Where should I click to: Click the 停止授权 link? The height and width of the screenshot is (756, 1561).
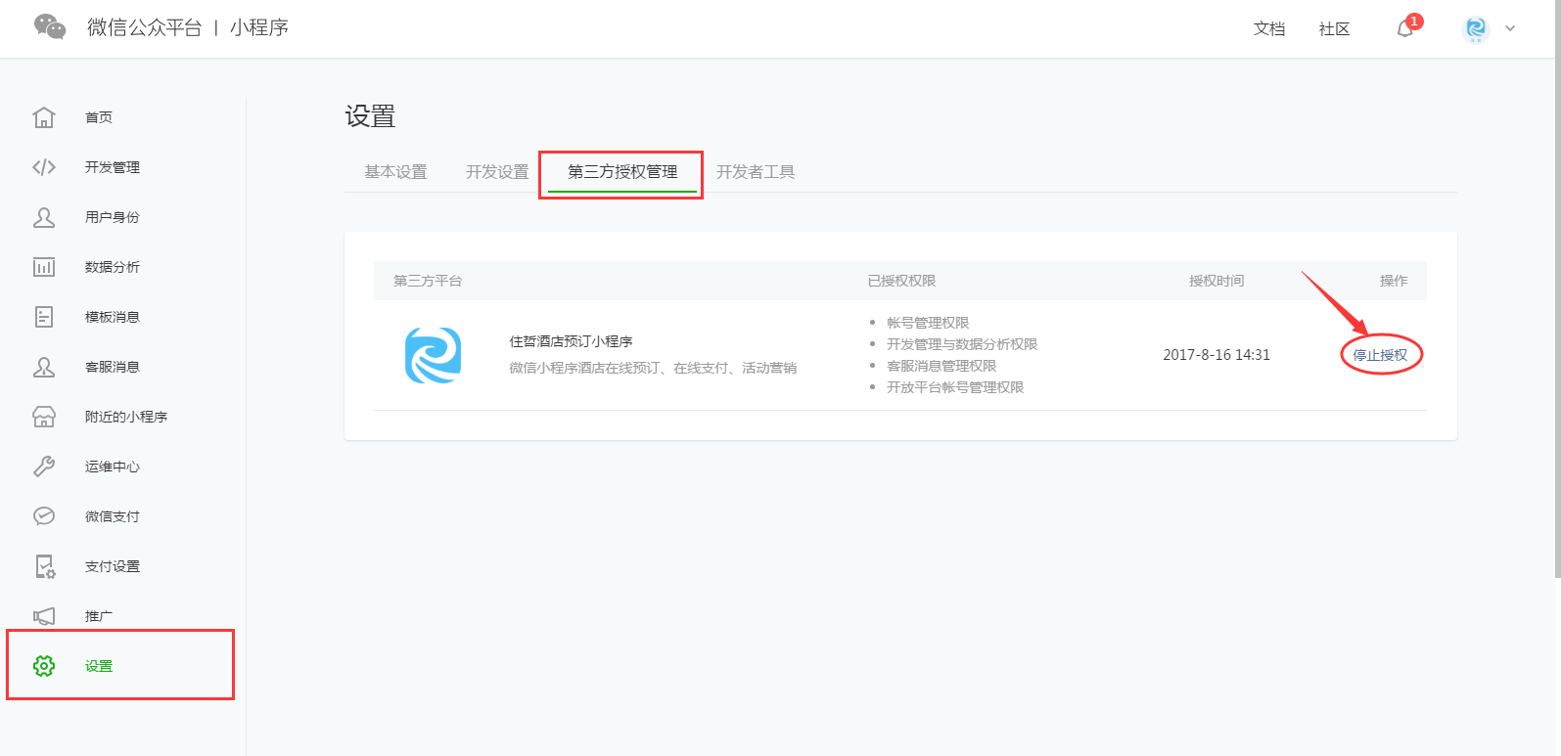1380,355
